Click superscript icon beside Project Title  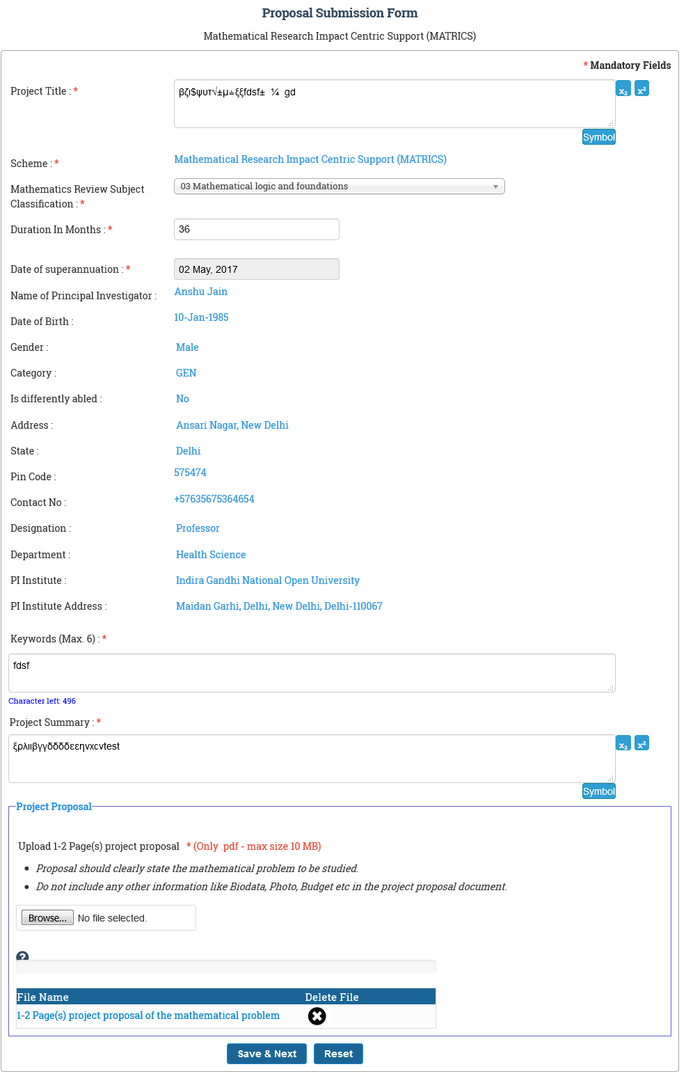coord(641,89)
